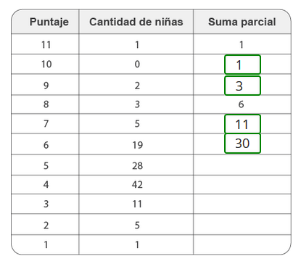Select the cell with 42 niñas

pyautogui.click(x=136, y=184)
